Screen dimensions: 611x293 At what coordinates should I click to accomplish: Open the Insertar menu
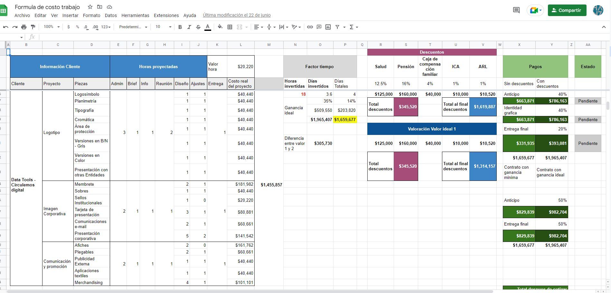[x=70, y=15]
